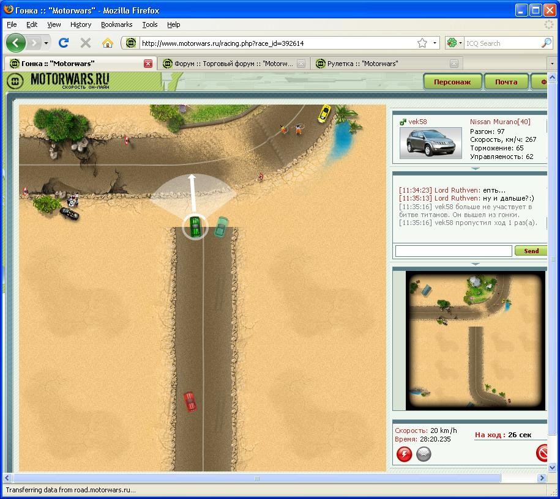The height and width of the screenshot is (499, 560).
Task: Open the Bookmarks menu
Action: pos(117,24)
